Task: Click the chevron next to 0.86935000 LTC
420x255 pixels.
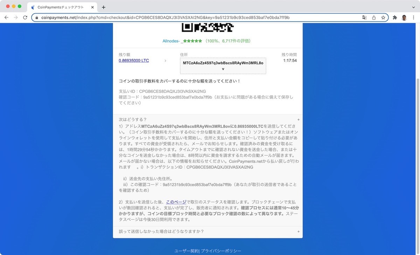Action: (x=165, y=61)
